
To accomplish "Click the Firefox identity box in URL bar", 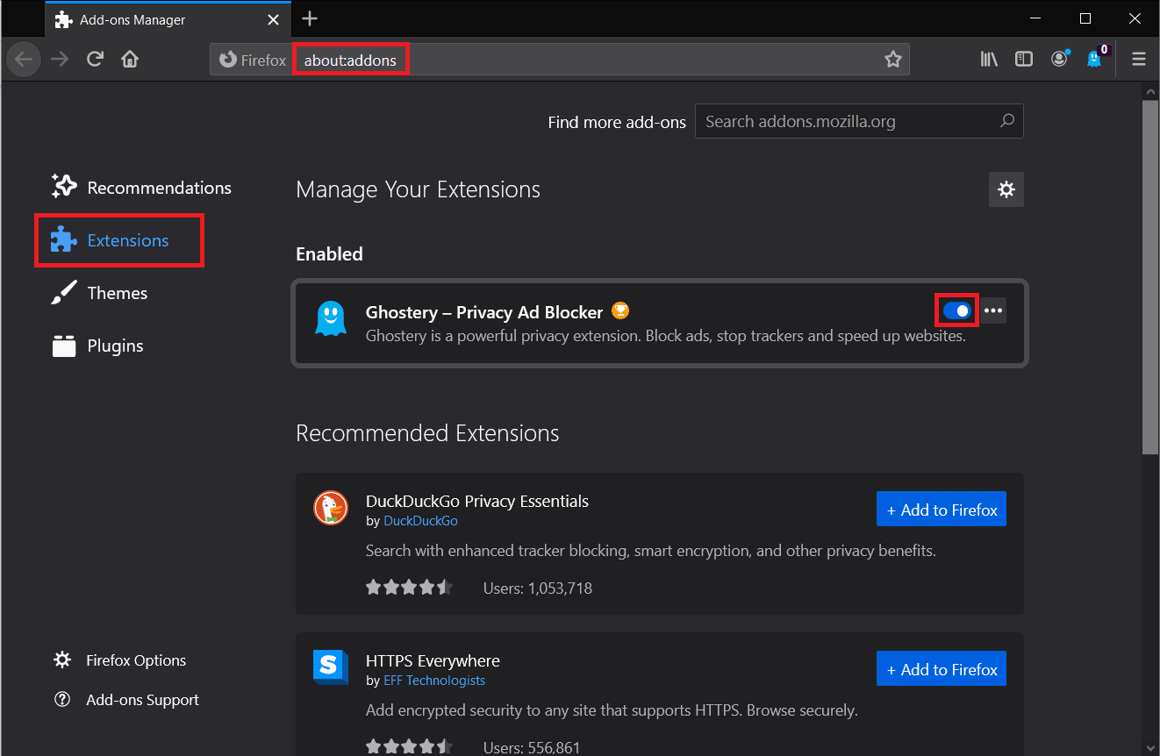I will coord(253,60).
